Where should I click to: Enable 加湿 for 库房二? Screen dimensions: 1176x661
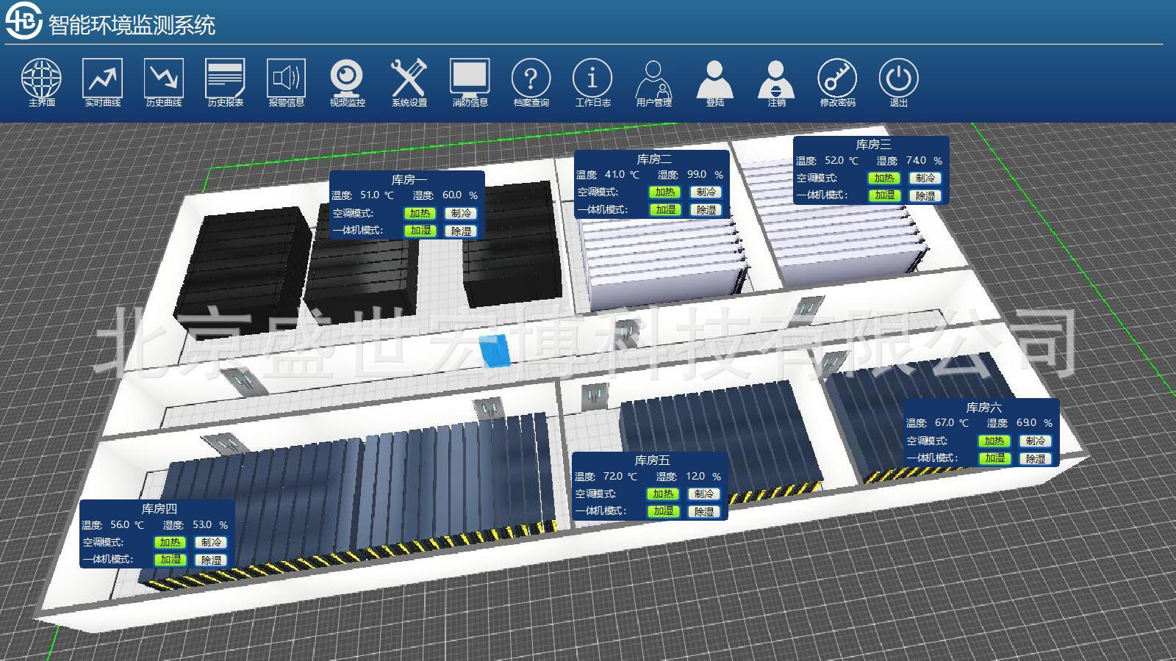coord(665,209)
